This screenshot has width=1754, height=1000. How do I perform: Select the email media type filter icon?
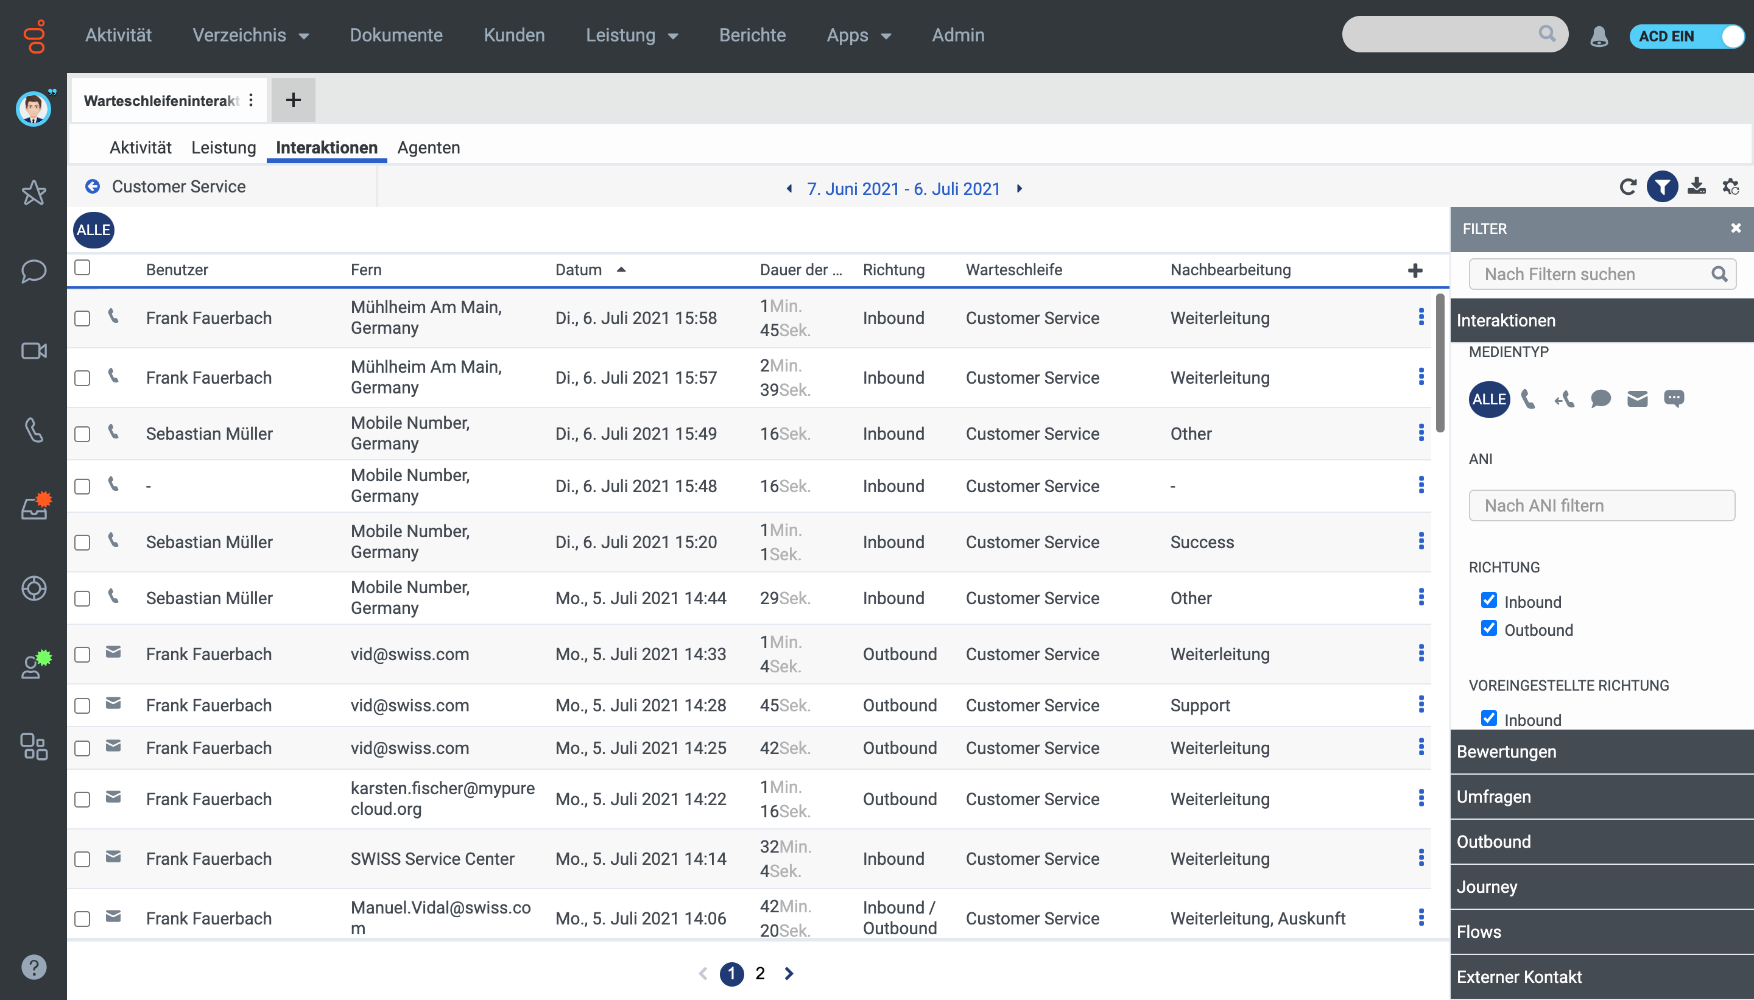[x=1637, y=399]
